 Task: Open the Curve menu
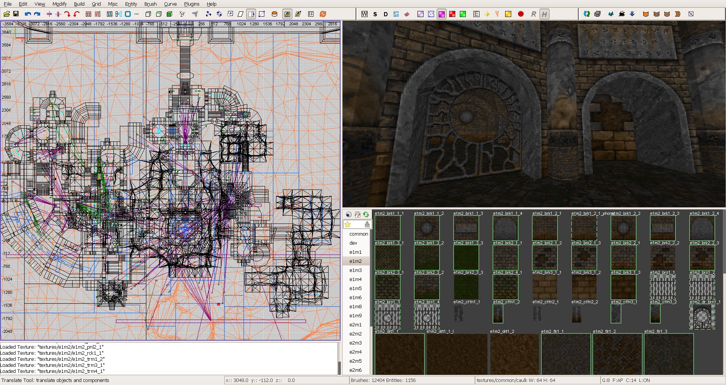(x=170, y=4)
